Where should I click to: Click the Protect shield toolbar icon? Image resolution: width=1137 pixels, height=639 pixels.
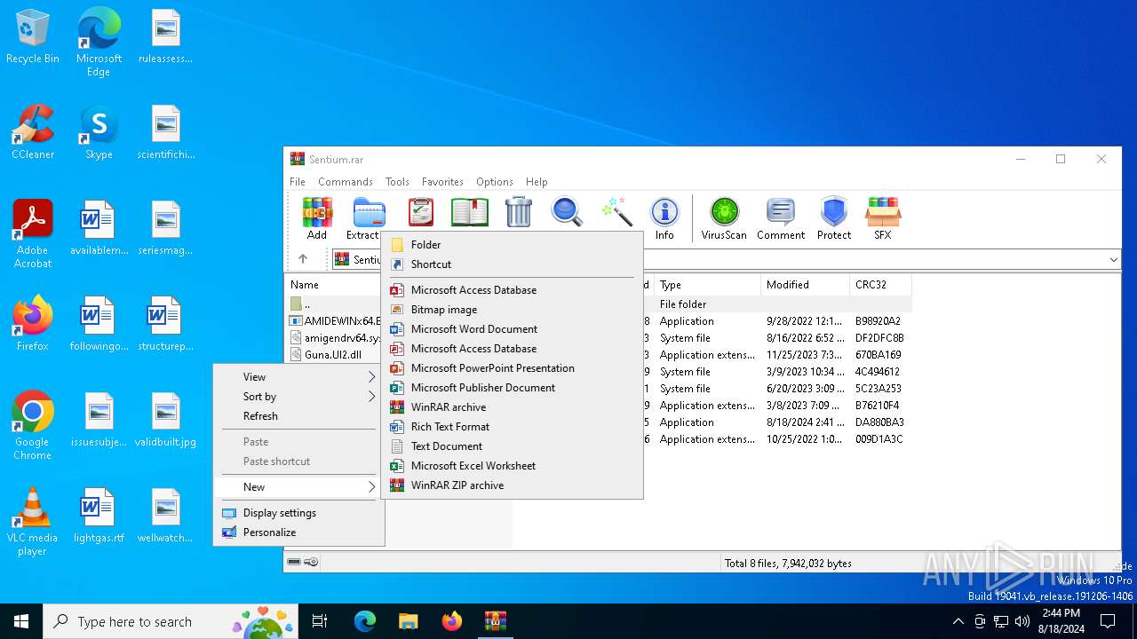click(x=834, y=218)
